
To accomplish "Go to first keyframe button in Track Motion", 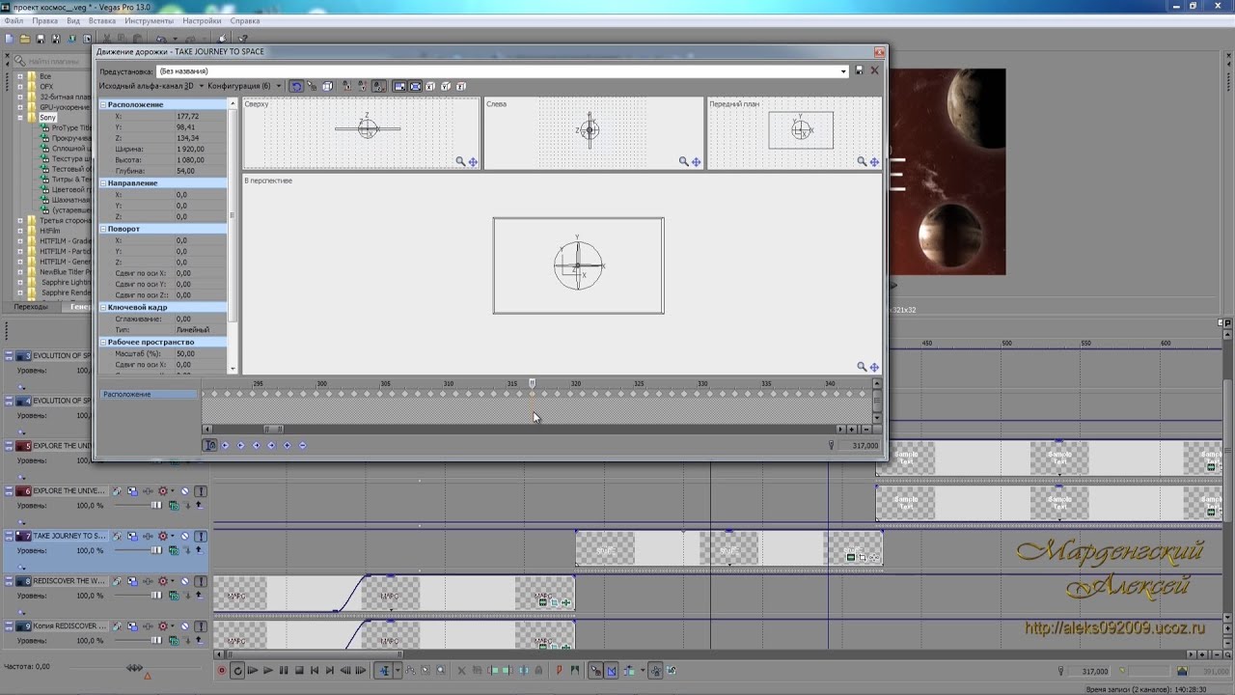I will [225, 445].
